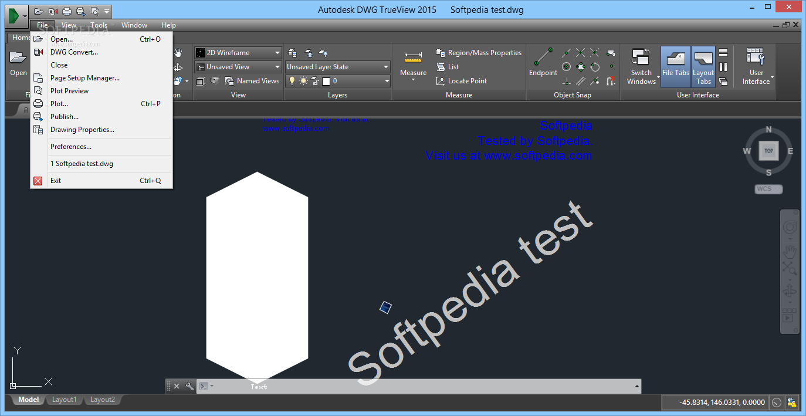Click TOP face of the ViewCube
Image resolution: width=806 pixels, height=416 pixels.
(x=768, y=151)
